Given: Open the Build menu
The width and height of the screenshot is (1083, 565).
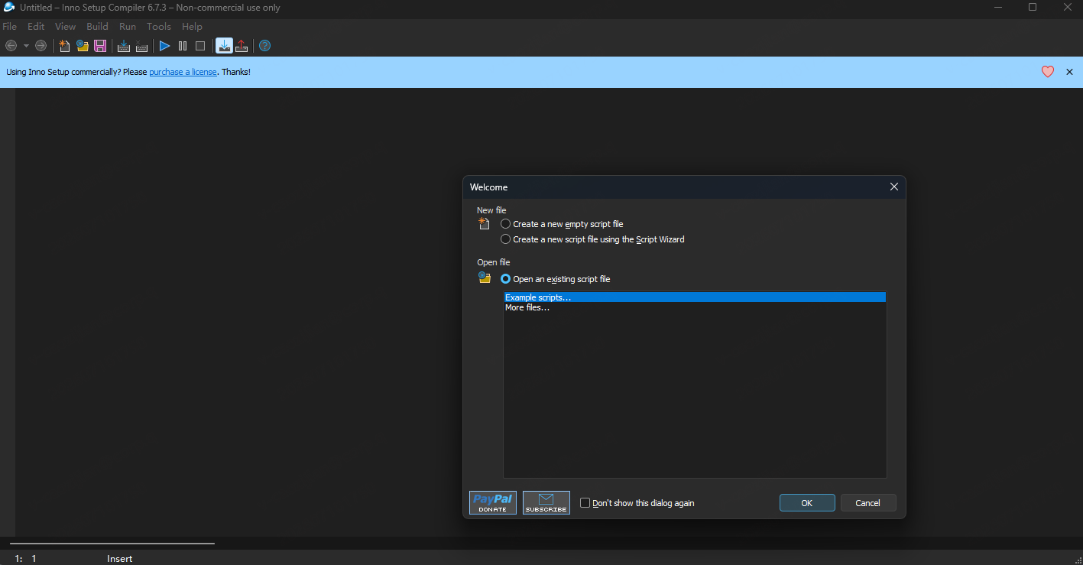Looking at the screenshot, I should [98, 27].
